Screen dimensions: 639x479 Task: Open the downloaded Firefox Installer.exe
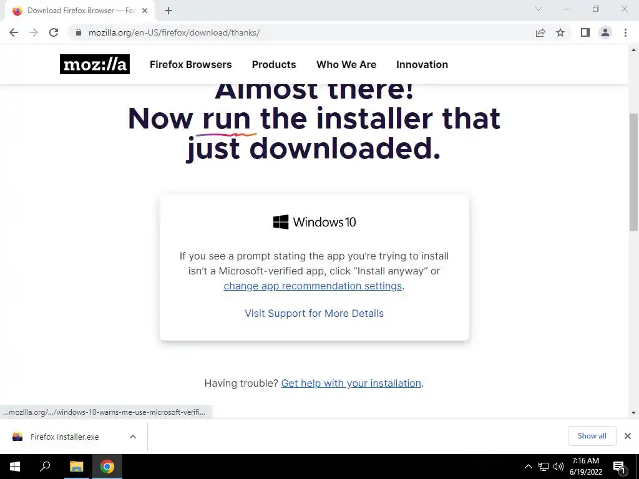point(64,437)
